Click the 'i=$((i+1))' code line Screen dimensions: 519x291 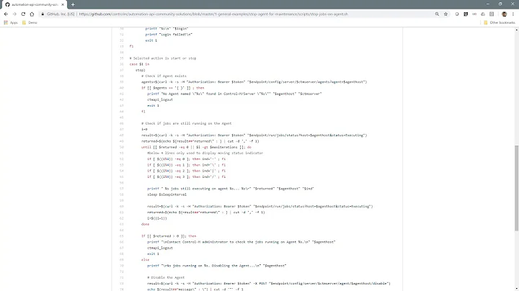coord(157,218)
